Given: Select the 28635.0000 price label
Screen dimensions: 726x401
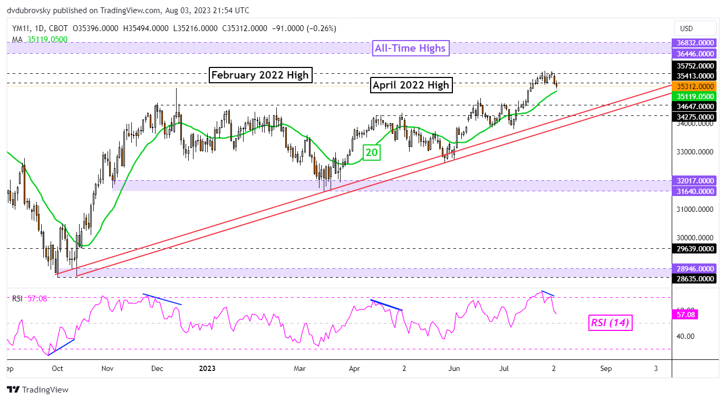Looking at the screenshot, I should pyautogui.click(x=695, y=278).
